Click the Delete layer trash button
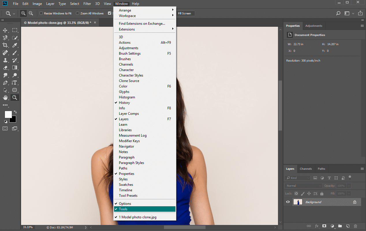Screen dimensions: 366x231 pyautogui.click(x=355, y=226)
